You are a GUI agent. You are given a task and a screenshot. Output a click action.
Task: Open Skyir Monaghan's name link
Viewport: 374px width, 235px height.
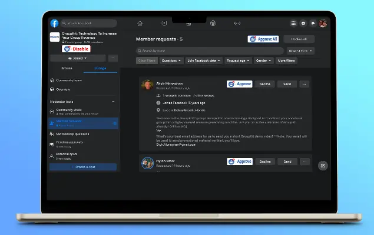point(170,83)
